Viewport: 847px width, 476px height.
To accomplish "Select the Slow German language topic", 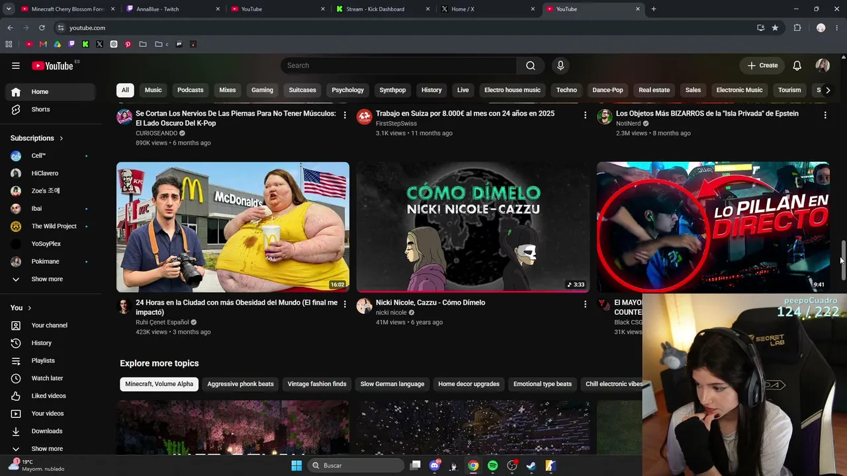I will coord(392,384).
